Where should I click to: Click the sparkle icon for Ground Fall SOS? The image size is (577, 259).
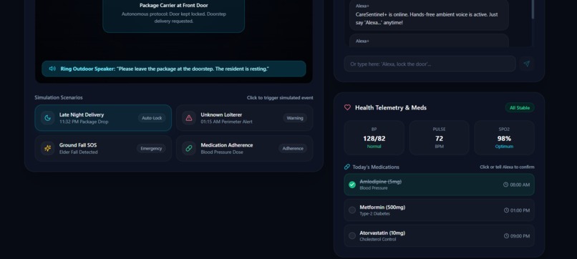pyautogui.click(x=48, y=148)
